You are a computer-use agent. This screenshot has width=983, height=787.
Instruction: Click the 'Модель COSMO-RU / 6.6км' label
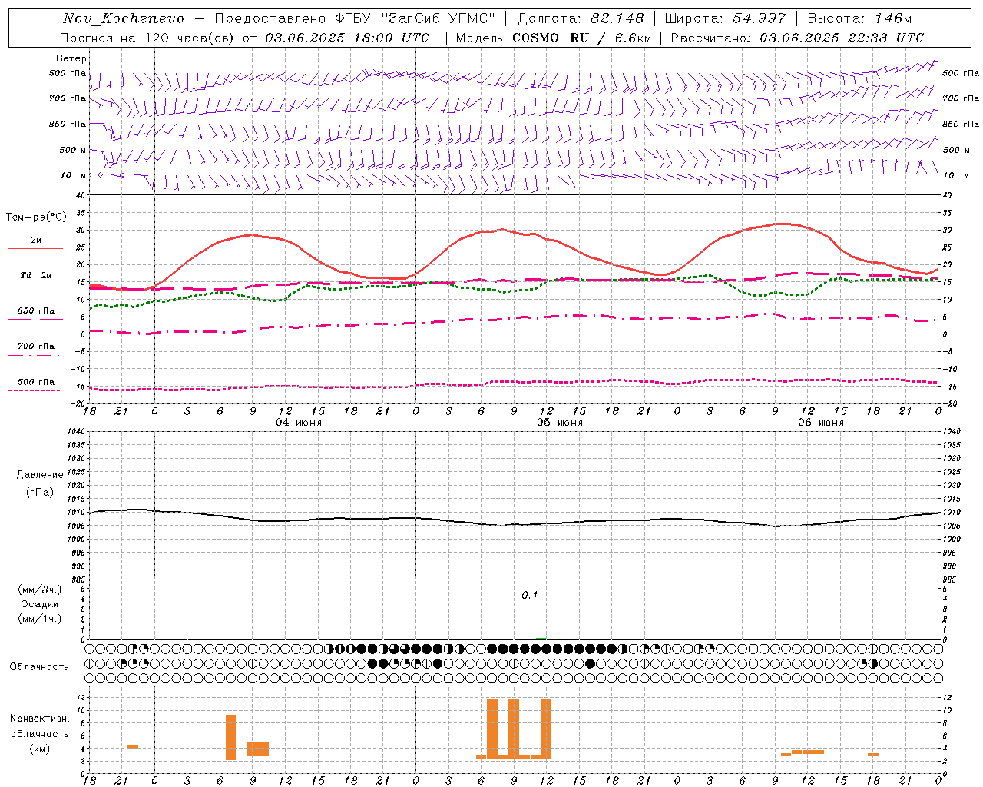click(554, 38)
